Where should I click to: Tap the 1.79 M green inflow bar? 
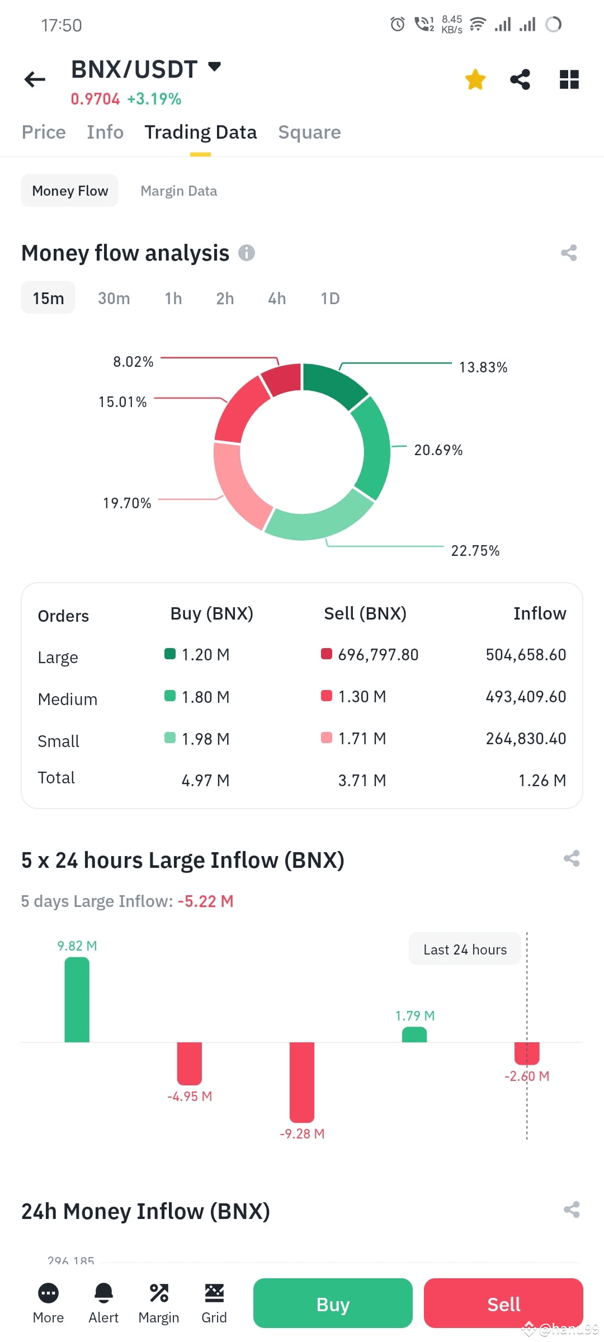pos(414,1034)
